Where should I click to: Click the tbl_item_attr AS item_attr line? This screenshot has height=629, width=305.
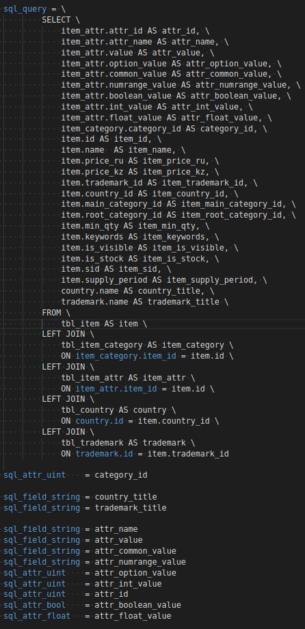128,377
